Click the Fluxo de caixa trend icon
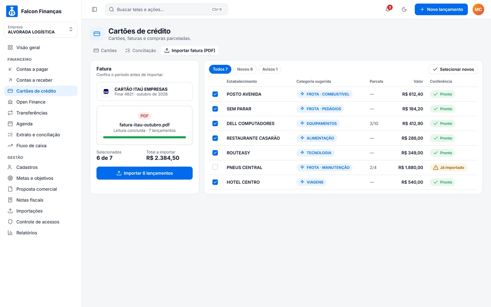 pyautogui.click(x=10, y=146)
